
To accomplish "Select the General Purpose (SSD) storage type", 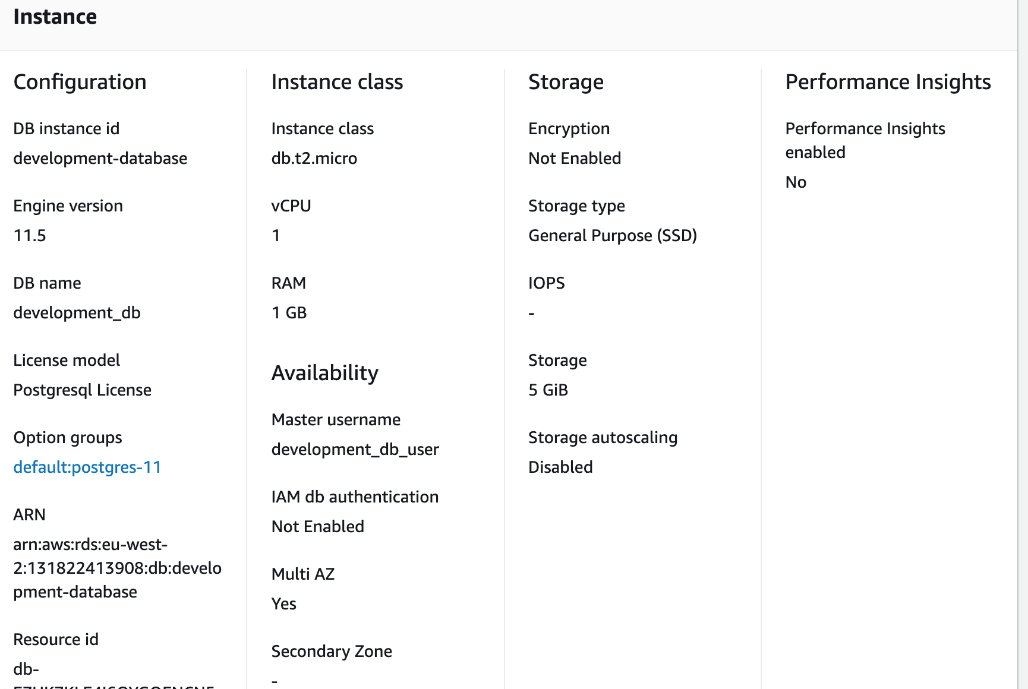I will tap(613, 236).
